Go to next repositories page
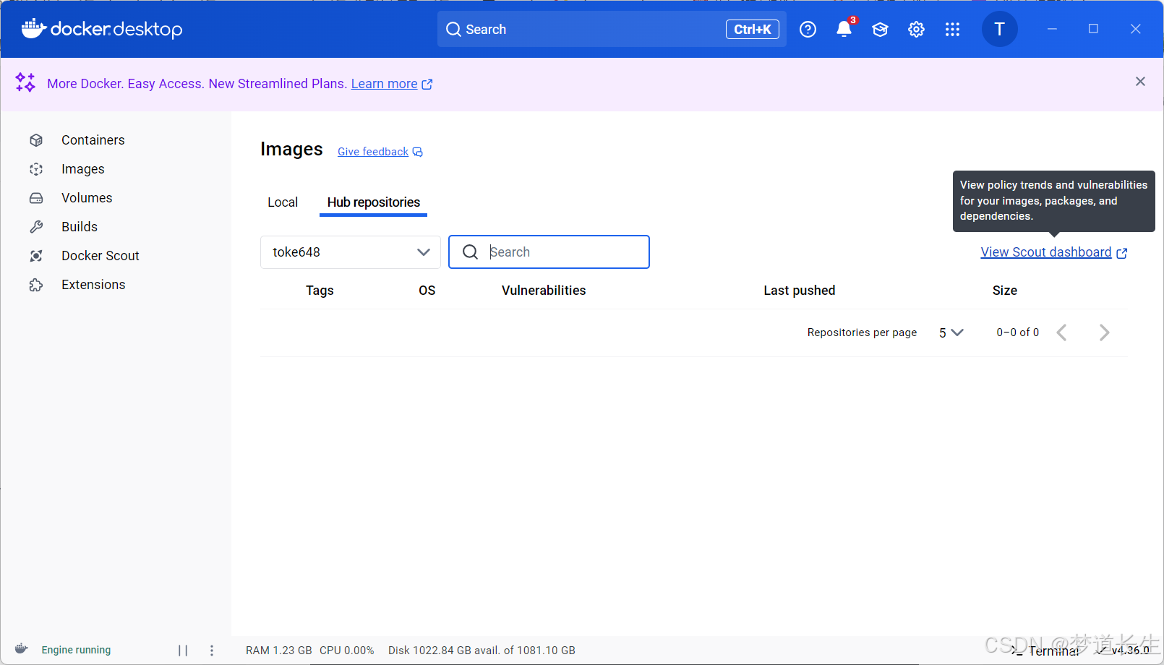 (1104, 332)
